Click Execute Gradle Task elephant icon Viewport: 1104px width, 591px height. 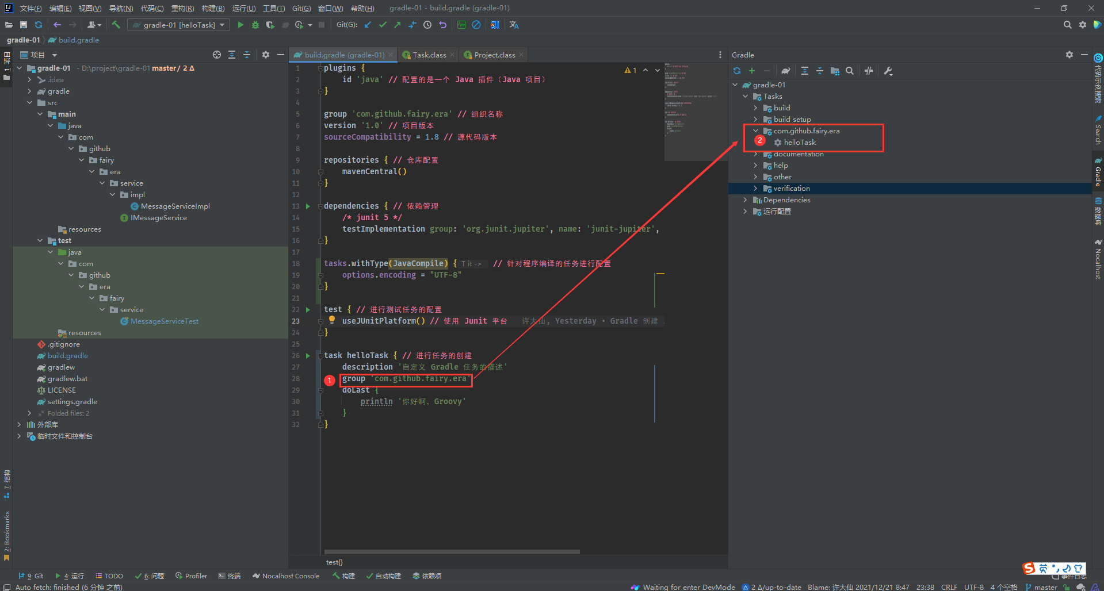pos(785,71)
